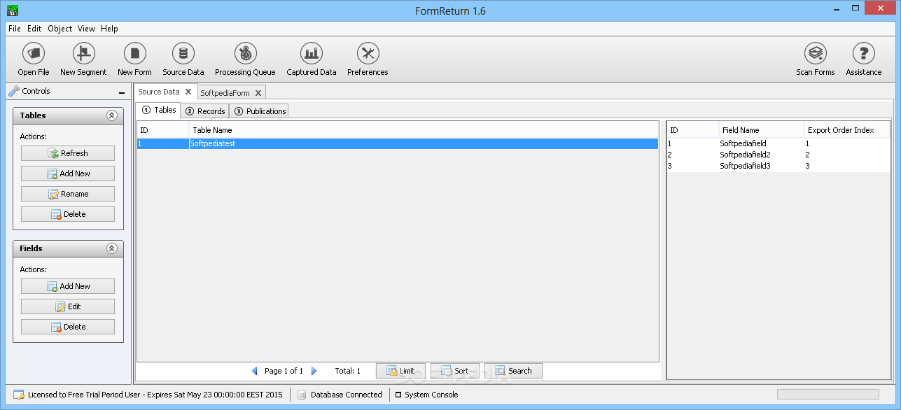Viewport: 901px width, 410px height.
Task: Add New field button
Action: click(68, 286)
